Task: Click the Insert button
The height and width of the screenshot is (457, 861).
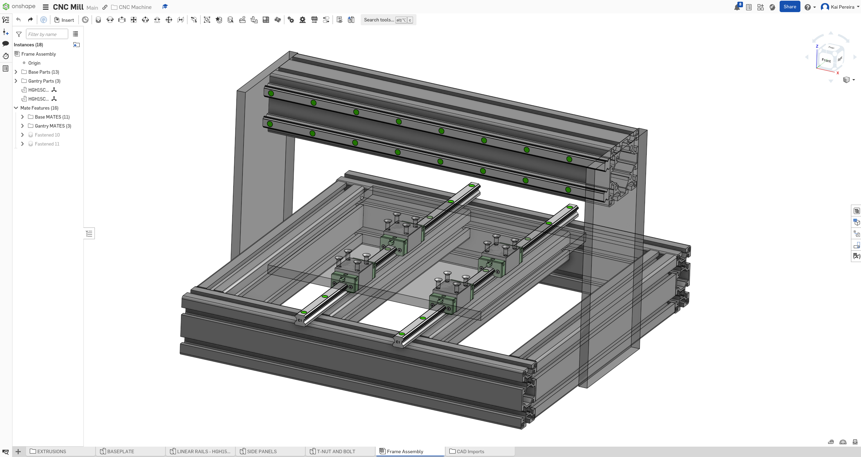Action: 64,20
